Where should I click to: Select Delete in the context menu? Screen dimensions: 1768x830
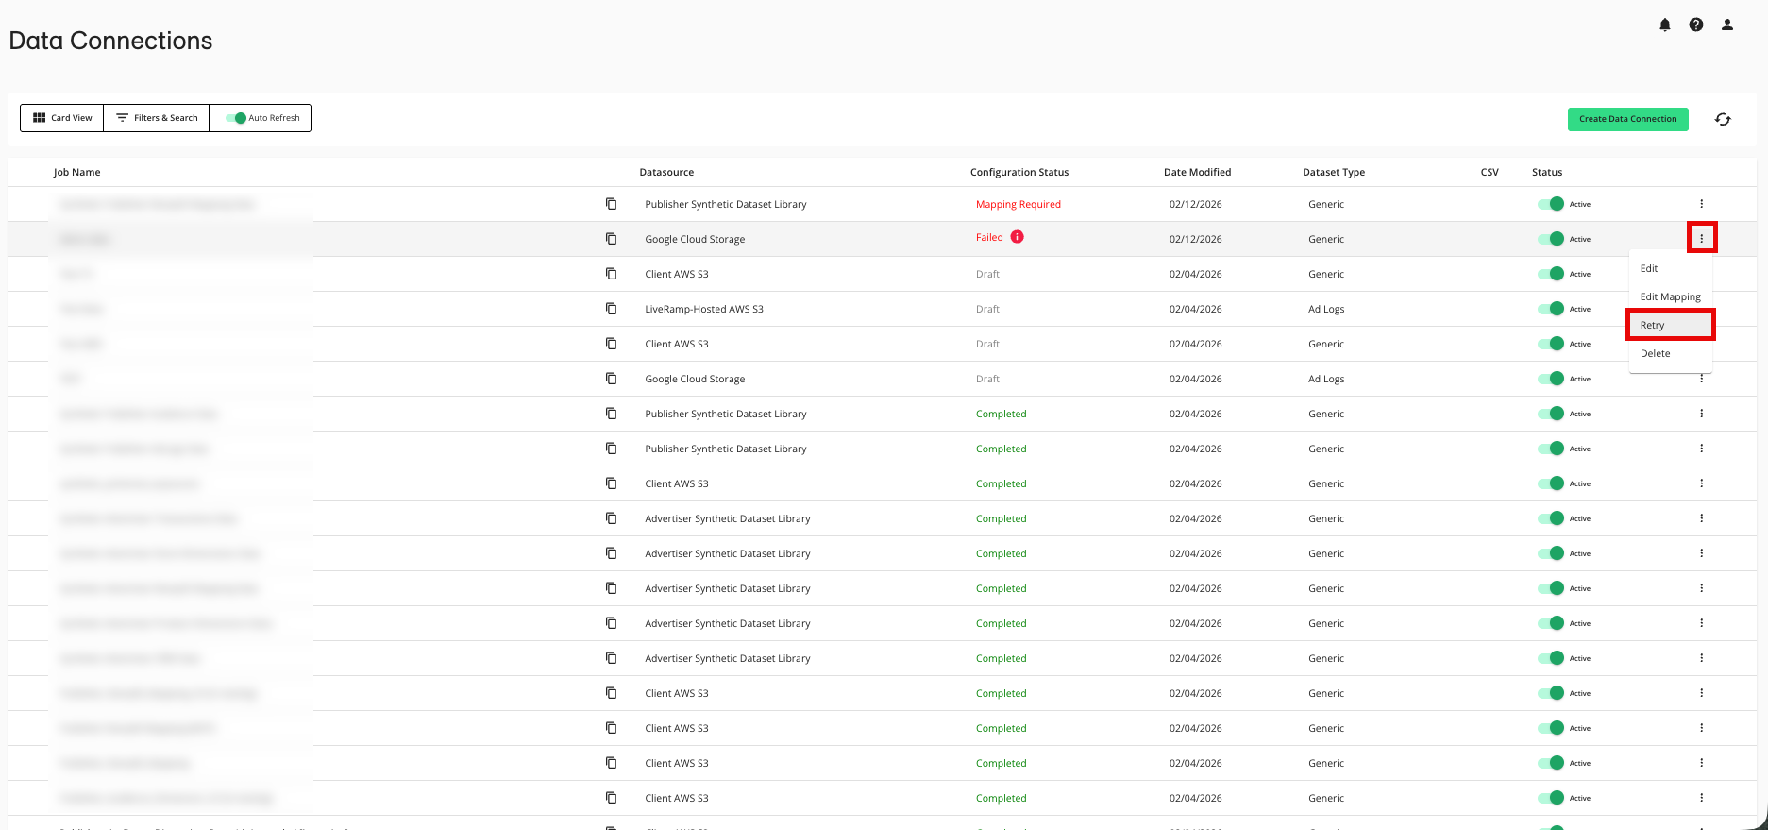[1670, 353]
